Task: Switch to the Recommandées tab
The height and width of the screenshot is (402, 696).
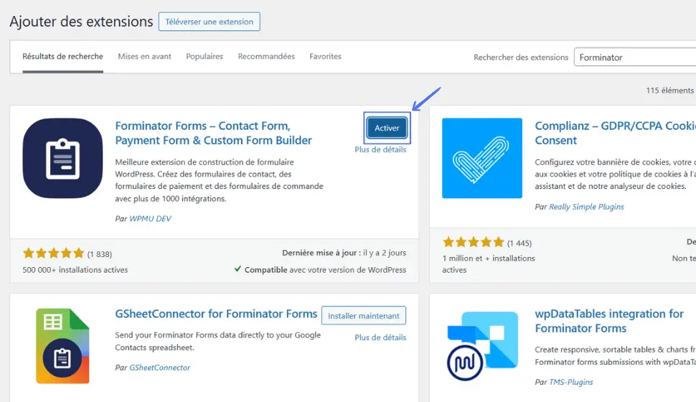Action: (x=266, y=57)
